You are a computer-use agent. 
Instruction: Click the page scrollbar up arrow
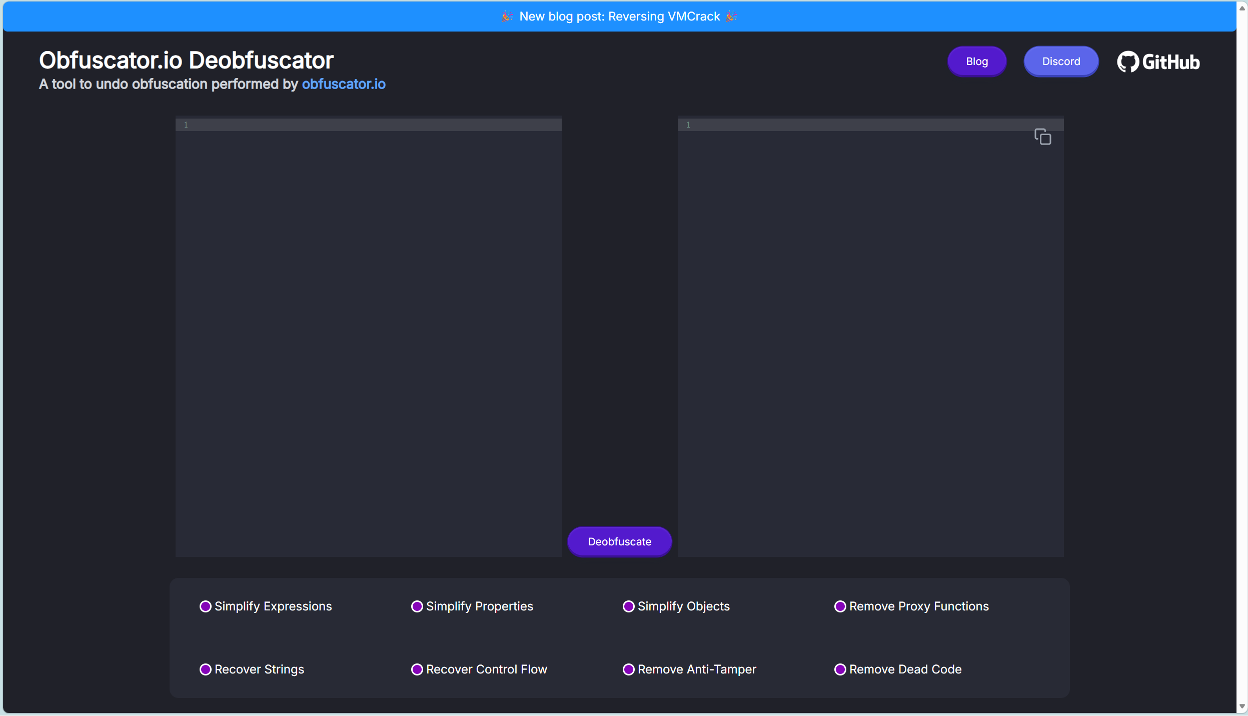pyautogui.click(x=1242, y=8)
